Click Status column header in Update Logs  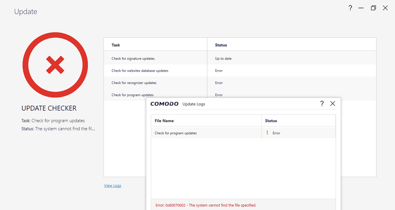(271, 121)
